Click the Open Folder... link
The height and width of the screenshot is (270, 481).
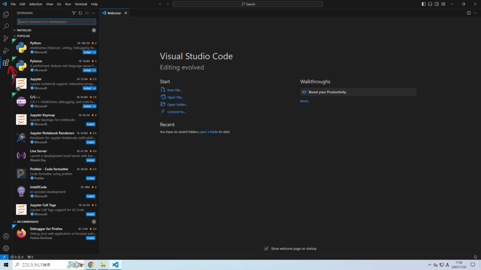coord(177,105)
